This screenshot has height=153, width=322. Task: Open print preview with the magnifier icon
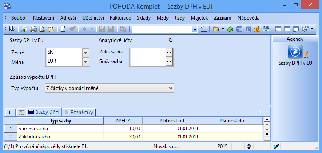coord(42,29)
